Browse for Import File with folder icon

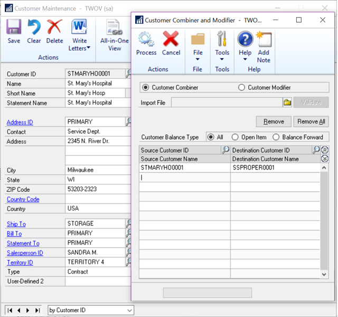pos(287,102)
